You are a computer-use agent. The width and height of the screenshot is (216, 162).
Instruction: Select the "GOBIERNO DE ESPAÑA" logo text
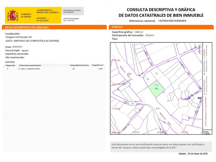pyautogui.click(x=26, y=15)
